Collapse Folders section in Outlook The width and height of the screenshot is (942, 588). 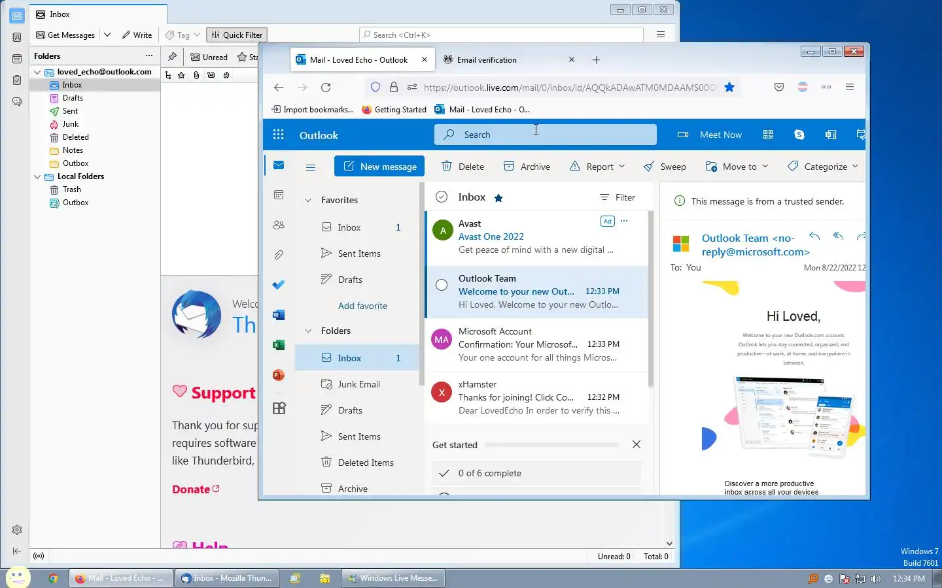(x=308, y=331)
